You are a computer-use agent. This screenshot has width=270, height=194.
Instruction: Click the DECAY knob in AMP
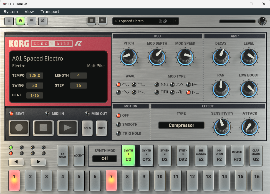click(x=221, y=57)
